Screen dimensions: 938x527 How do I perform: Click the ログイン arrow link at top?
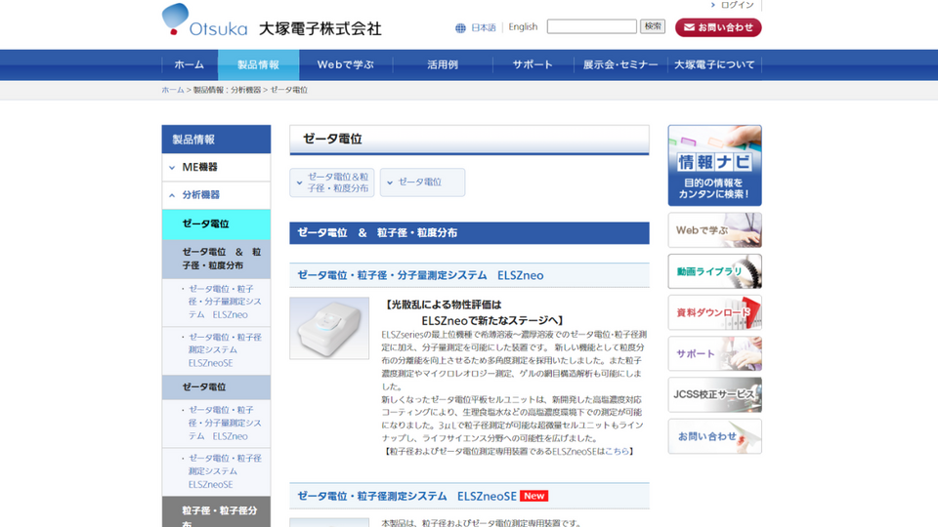point(733,5)
